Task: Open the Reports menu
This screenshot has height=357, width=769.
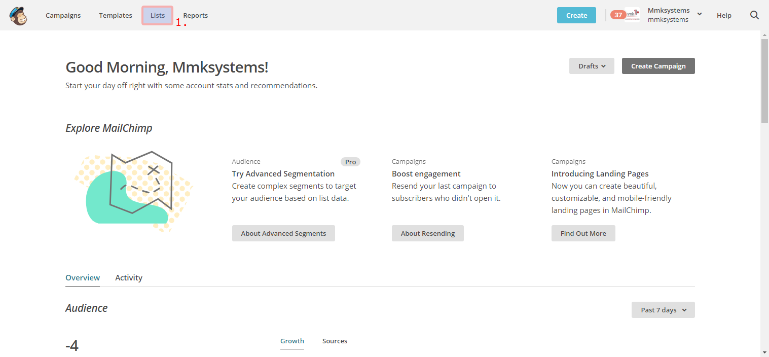Action: pyautogui.click(x=196, y=15)
